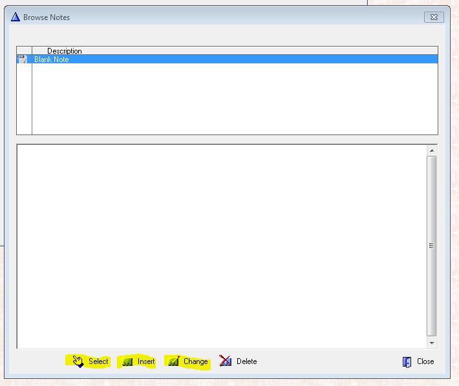The height and width of the screenshot is (386, 459).
Task: Click the blue door Close icon
Action: [407, 361]
